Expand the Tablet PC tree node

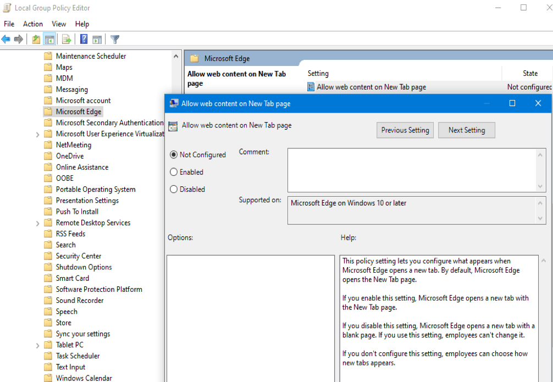pos(37,345)
